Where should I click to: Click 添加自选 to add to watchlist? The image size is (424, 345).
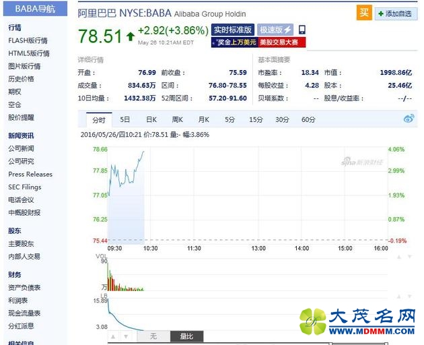coord(396,13)
